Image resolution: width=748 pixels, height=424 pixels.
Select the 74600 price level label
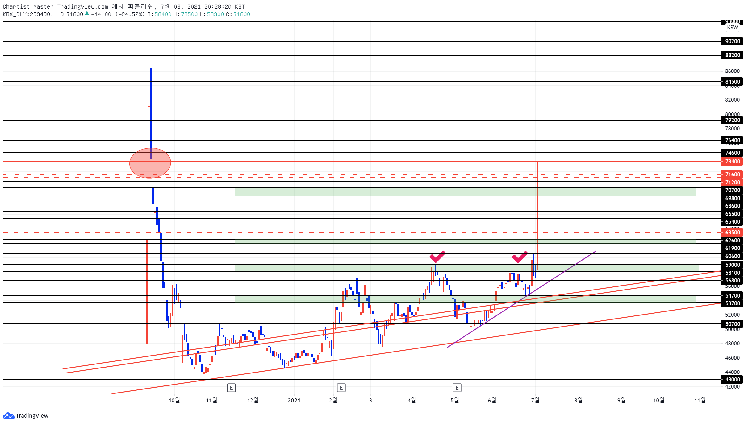731,153
